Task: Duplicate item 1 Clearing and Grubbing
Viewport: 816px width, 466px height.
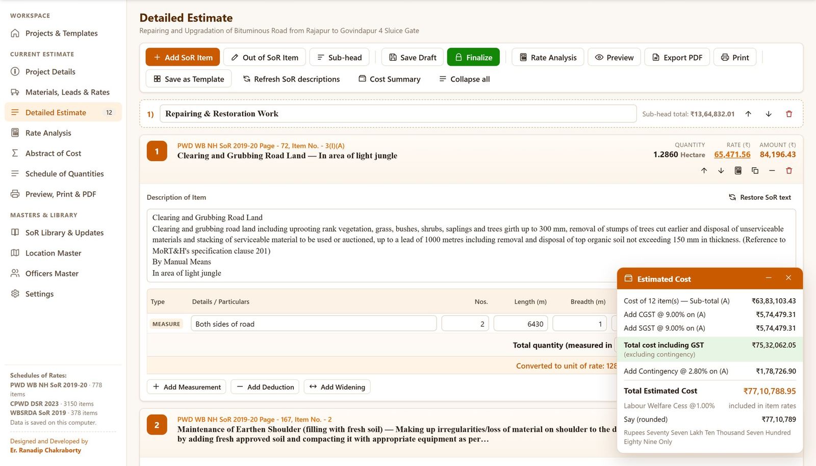Action: [755, 171]
